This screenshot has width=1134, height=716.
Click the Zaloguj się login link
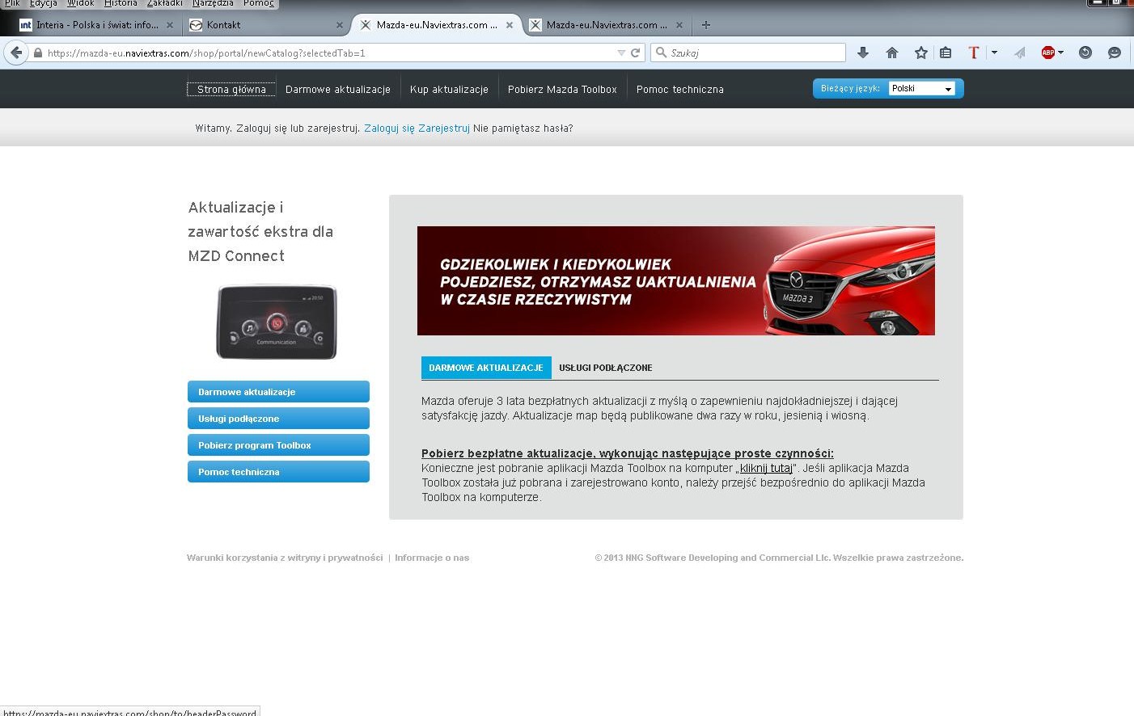389,128
